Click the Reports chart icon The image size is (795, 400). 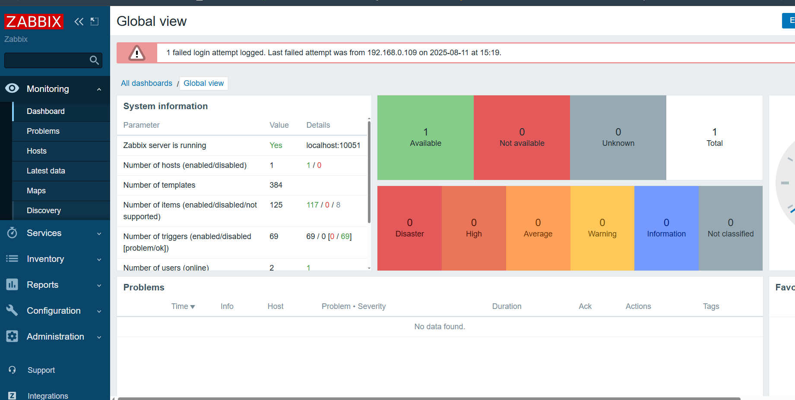12,284
